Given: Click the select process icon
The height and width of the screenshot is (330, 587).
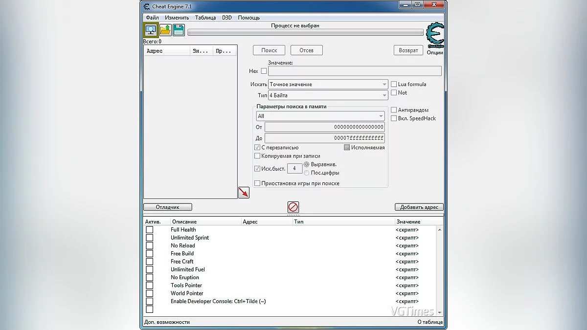Looking at the screenshot, I should (151, 30).
